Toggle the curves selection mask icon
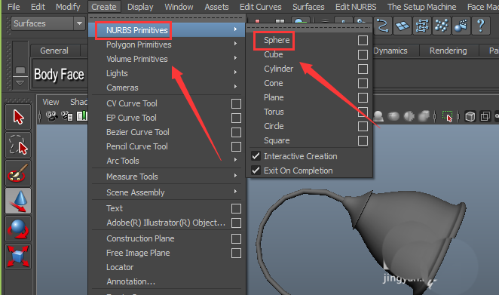 tap(382, 26)
